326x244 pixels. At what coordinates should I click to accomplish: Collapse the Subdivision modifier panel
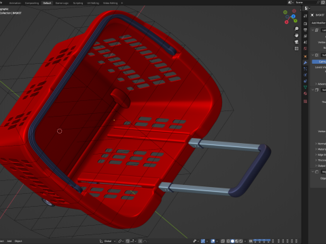pyautogui.click(x=313, y=55)
